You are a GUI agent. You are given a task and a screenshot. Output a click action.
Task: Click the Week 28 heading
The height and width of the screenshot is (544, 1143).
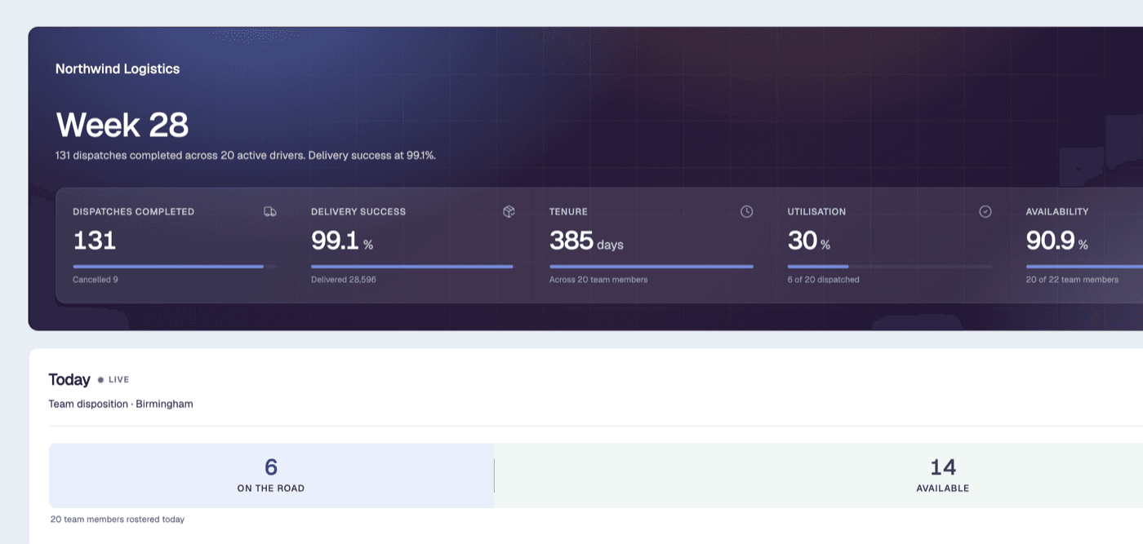click(122, 125)
